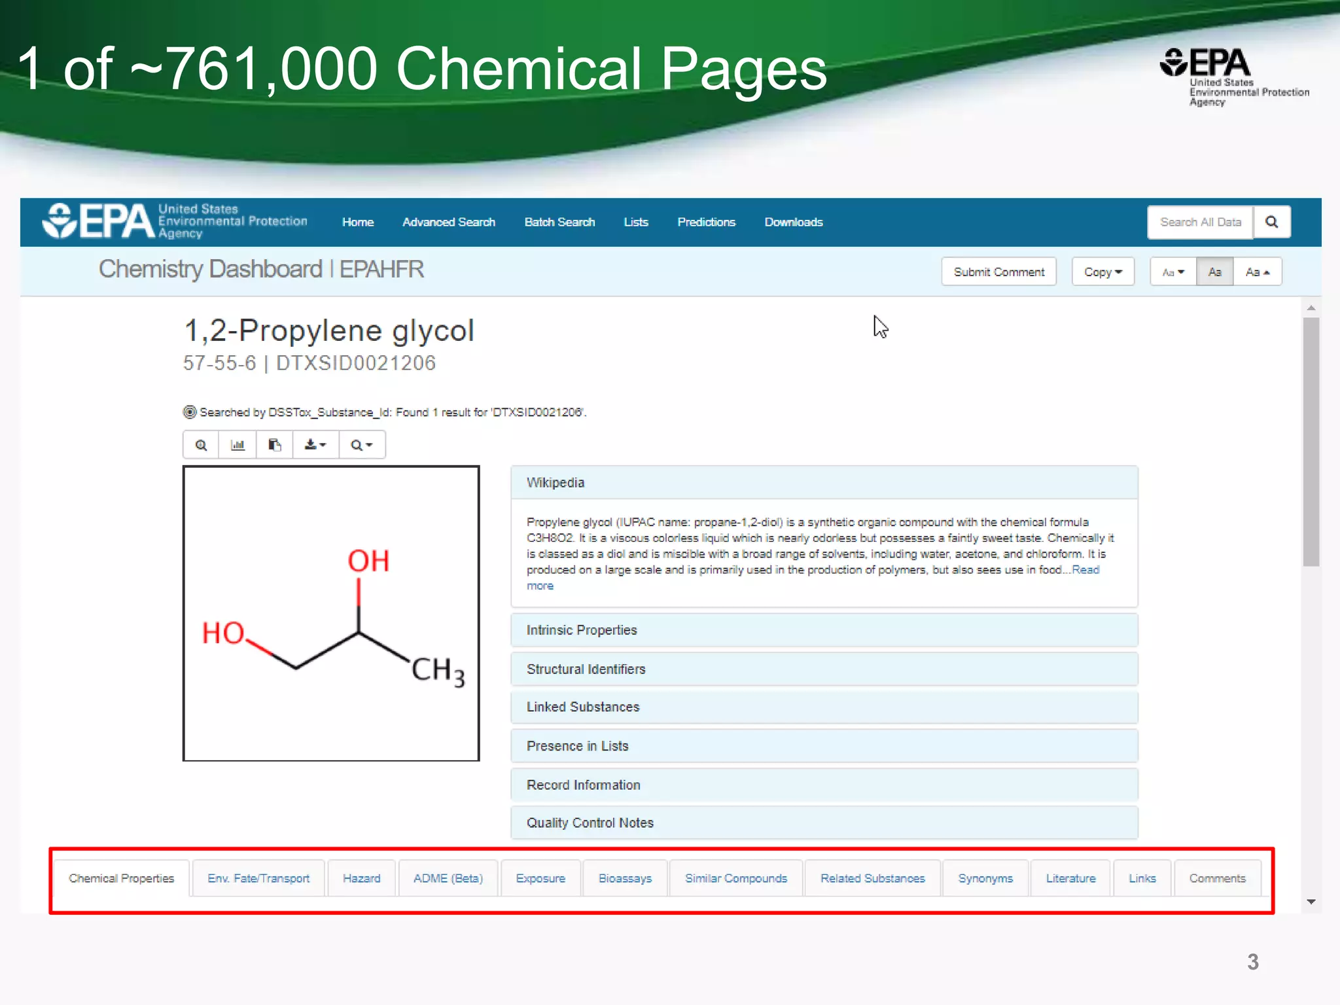Click the bar chart toolbar icon

(238, 445)
